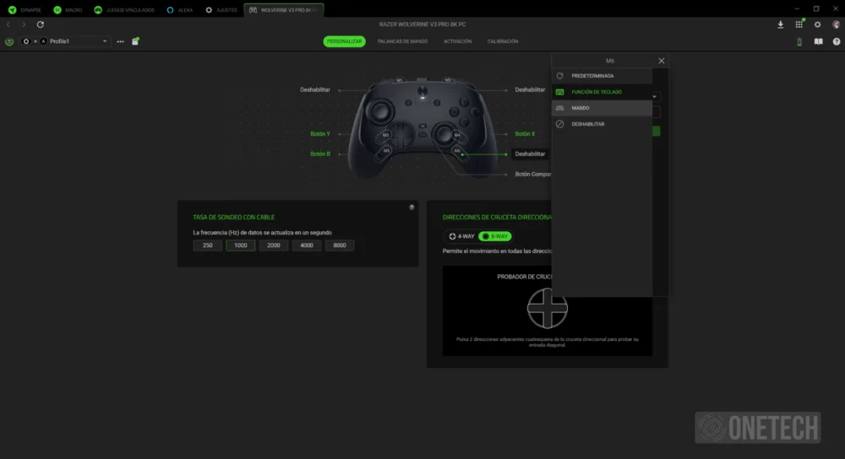Go forward with the right arrow
The image size is (845, 459).
(x=24, y=24)
